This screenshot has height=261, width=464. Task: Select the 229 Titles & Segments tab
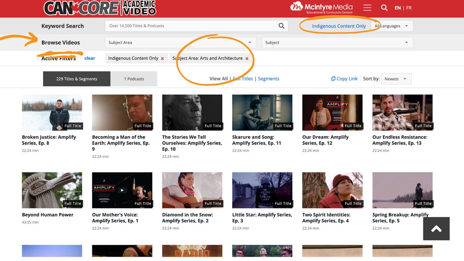point(77,78)
